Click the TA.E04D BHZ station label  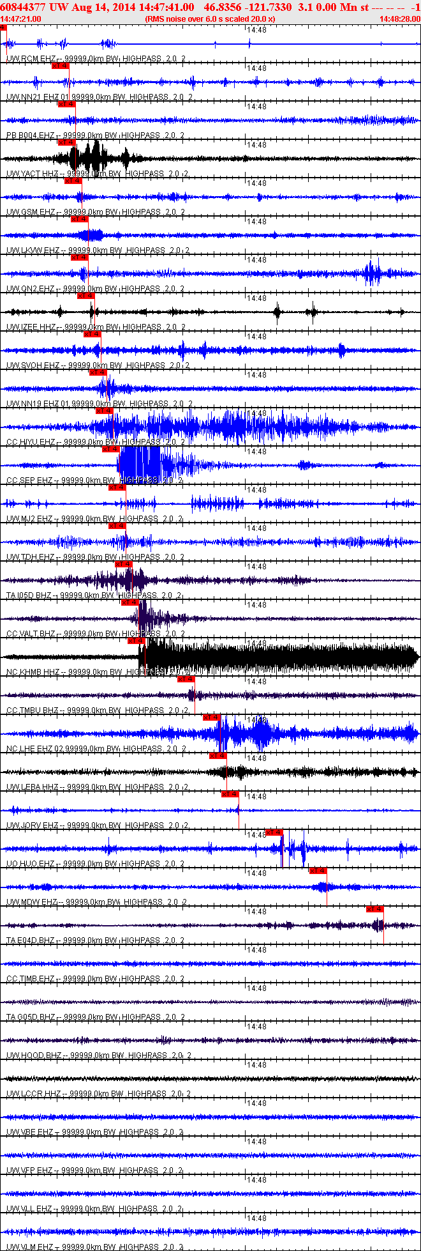coord(31,940)
